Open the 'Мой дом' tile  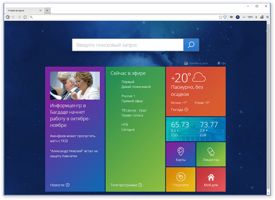tap(211, 179)
